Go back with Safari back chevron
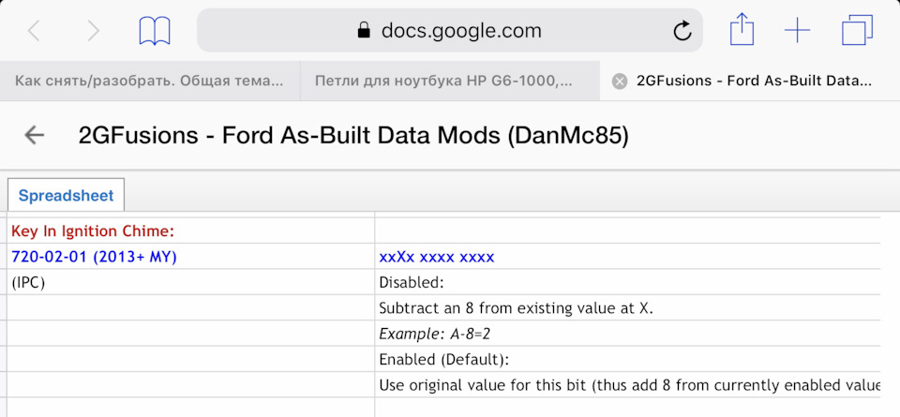Image resolution: width=900 pixels, height=417 pixels. pyautogui.click(x=34, y=30)
